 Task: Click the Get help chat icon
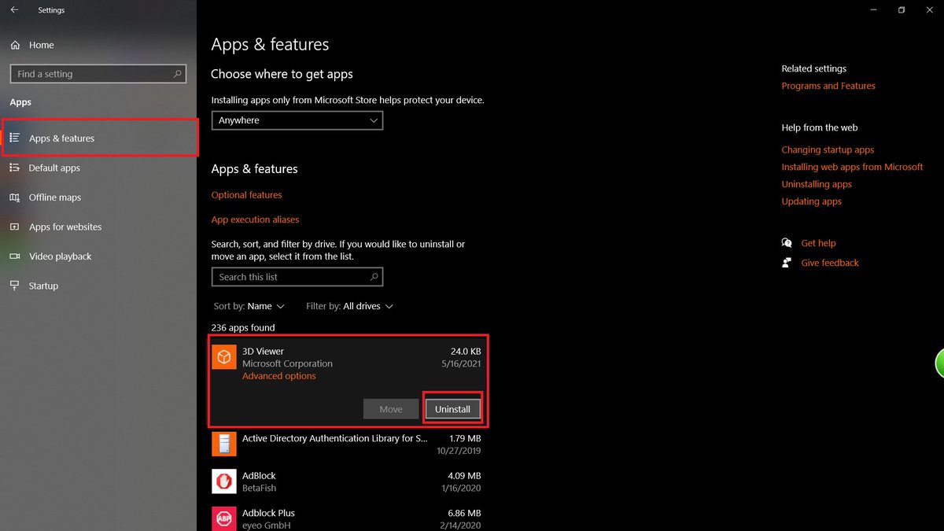(x=787, y=243)
